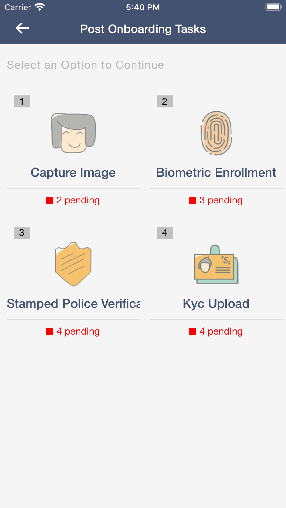View 2 pending under Capture Image
Image resolution: width=286 pixels, height=508 pixels.
coord(73,200)
